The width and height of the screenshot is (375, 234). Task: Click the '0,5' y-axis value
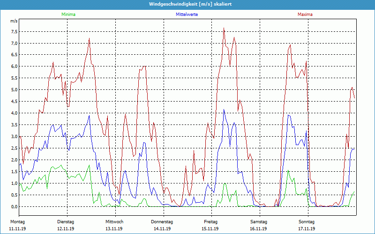coord(14,195)
